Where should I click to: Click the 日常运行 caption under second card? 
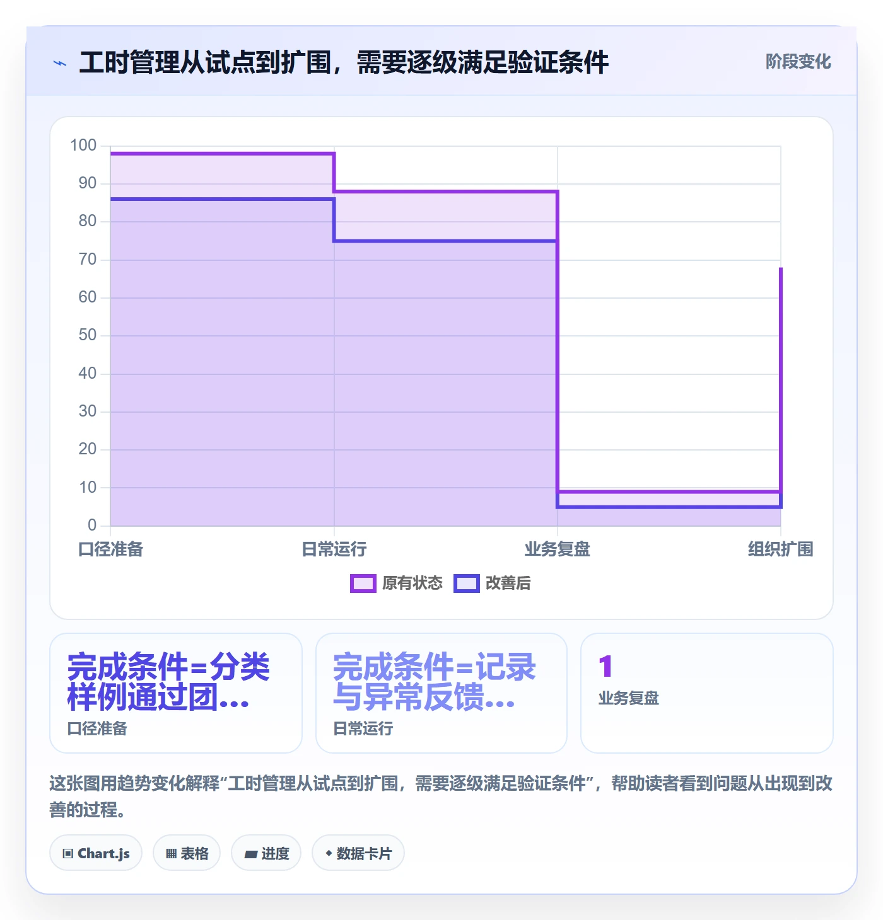click(363, 729)
